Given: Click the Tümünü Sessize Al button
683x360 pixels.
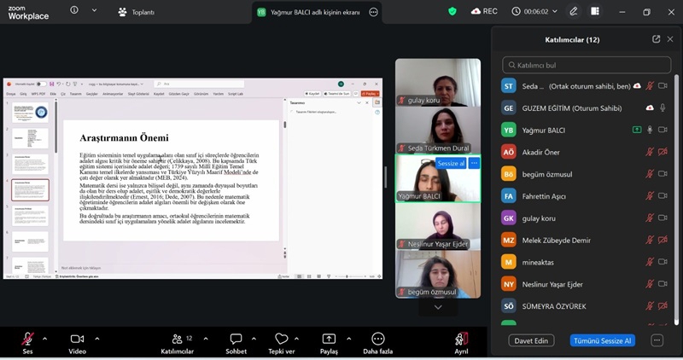Looking at the screenshot, I should point(602,340).
